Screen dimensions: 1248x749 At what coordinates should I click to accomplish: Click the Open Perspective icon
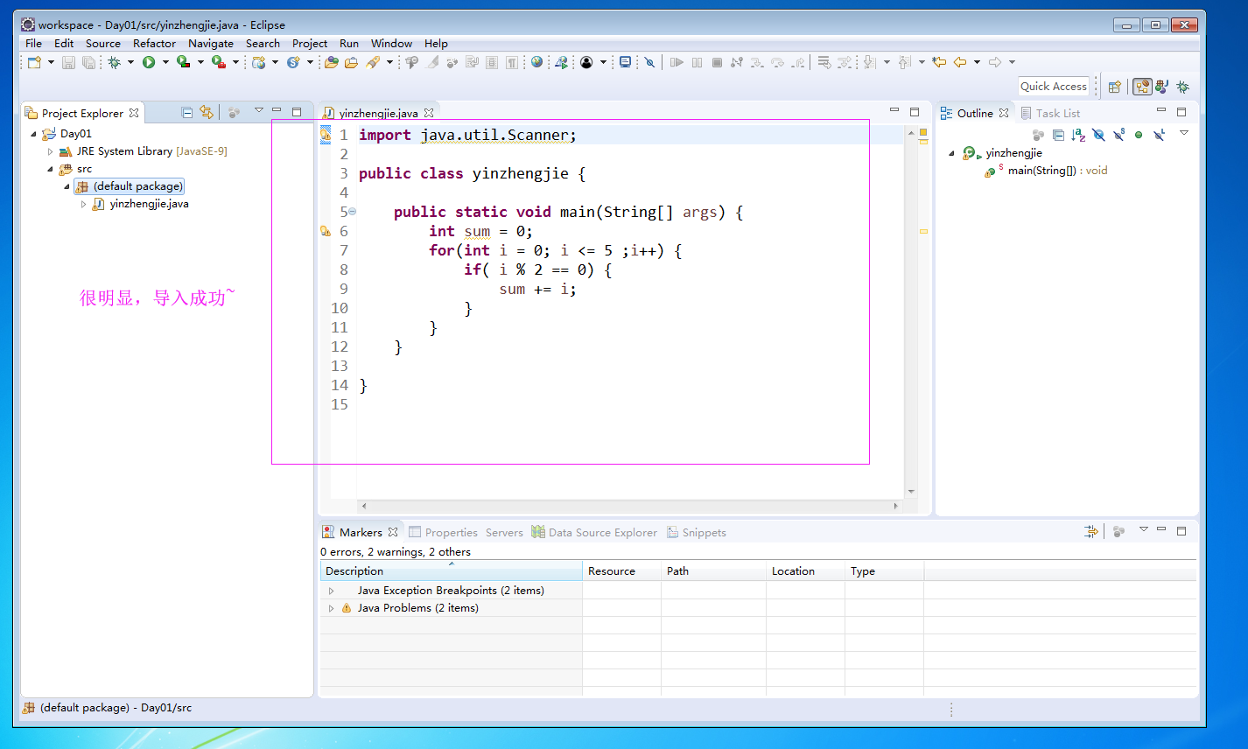point(1114,87)
